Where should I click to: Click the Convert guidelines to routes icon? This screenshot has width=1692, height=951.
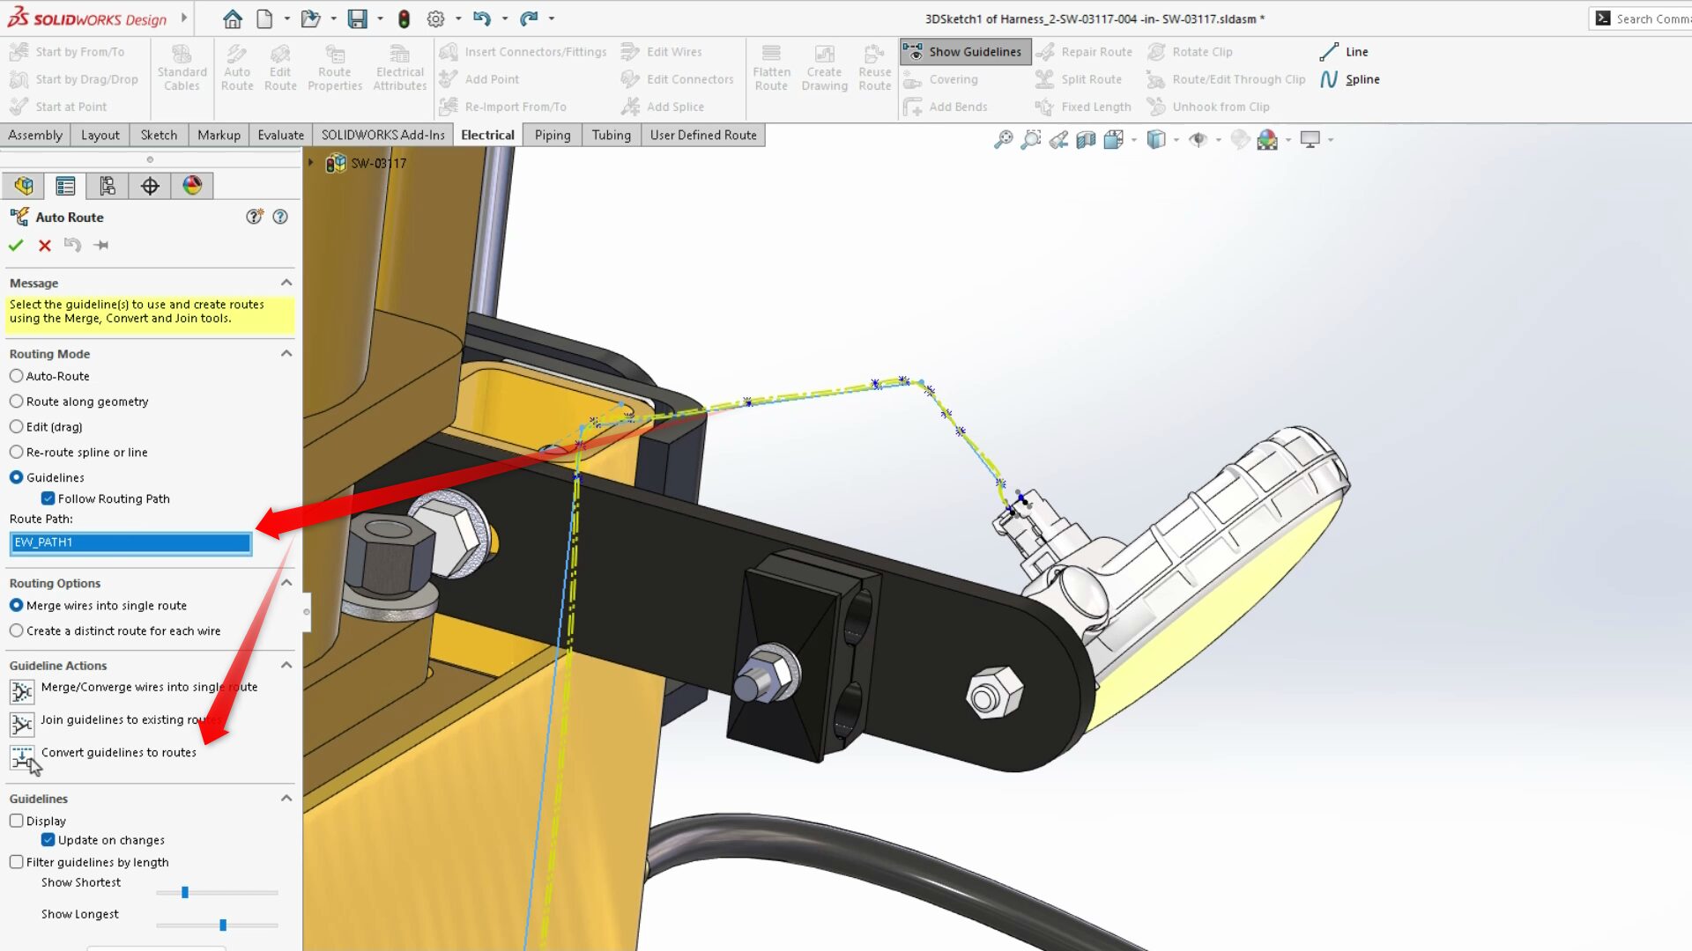tap(21, 756)
